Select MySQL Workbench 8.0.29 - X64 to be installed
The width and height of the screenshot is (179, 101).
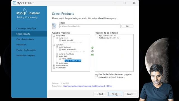tap(109, 38)
